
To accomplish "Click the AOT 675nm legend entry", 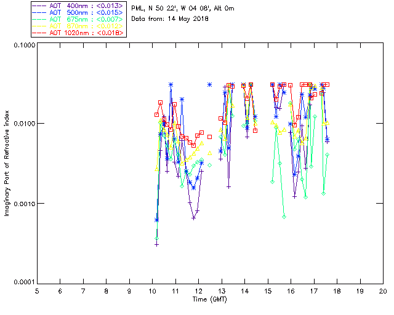I will 78,19.
